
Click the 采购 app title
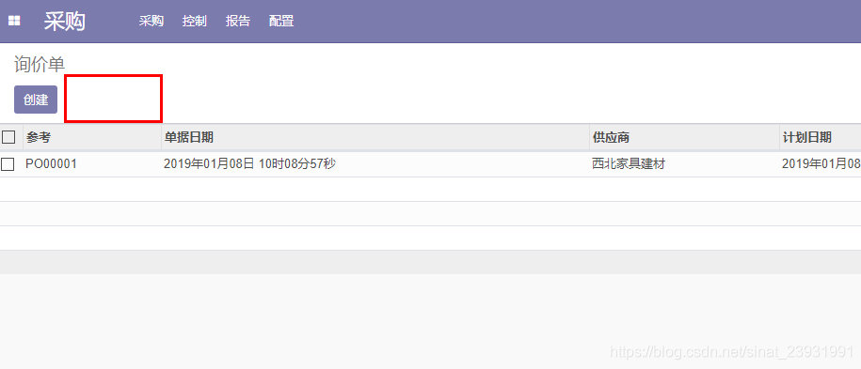[65, 22]
